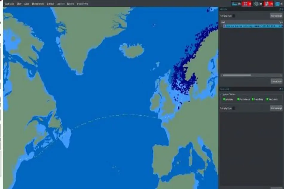284x189 pixels.
Task: Toggle the Group by Type checkbox in lower panel
Action: (234, 108)
